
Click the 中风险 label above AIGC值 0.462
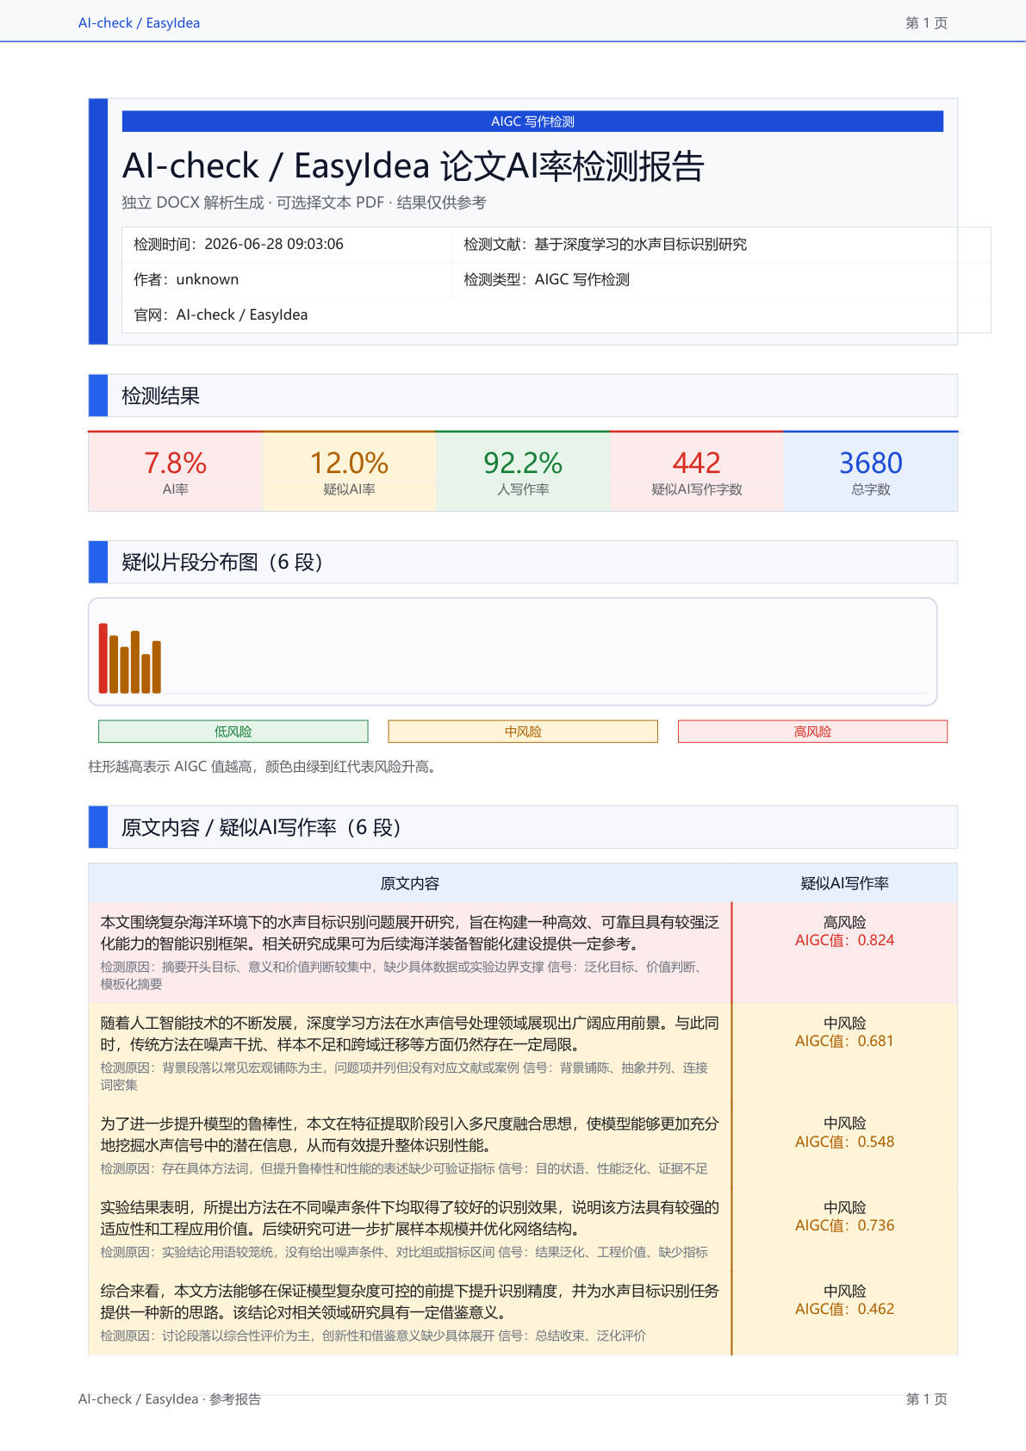[x=845, y=1292]
